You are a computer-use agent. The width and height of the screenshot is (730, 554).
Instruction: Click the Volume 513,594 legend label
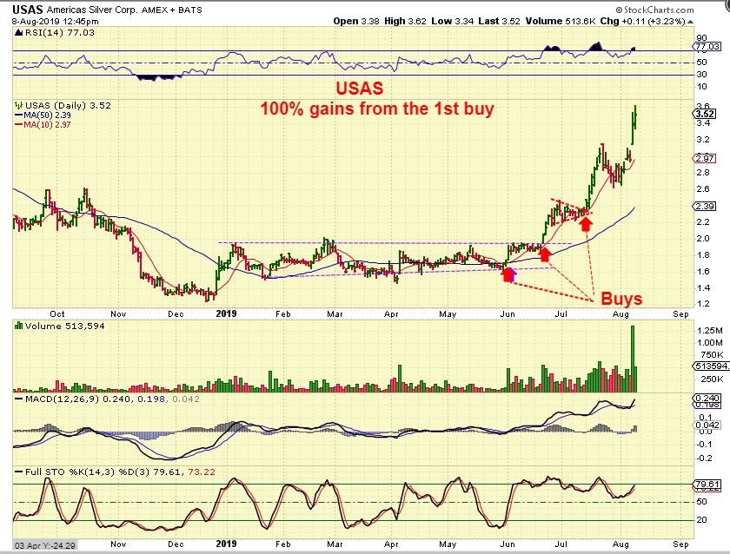coord(64,326)
